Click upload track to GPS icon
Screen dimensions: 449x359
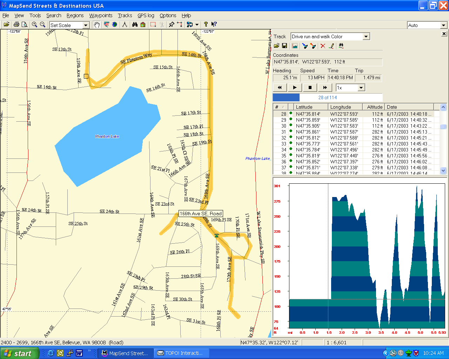point(304,46)
